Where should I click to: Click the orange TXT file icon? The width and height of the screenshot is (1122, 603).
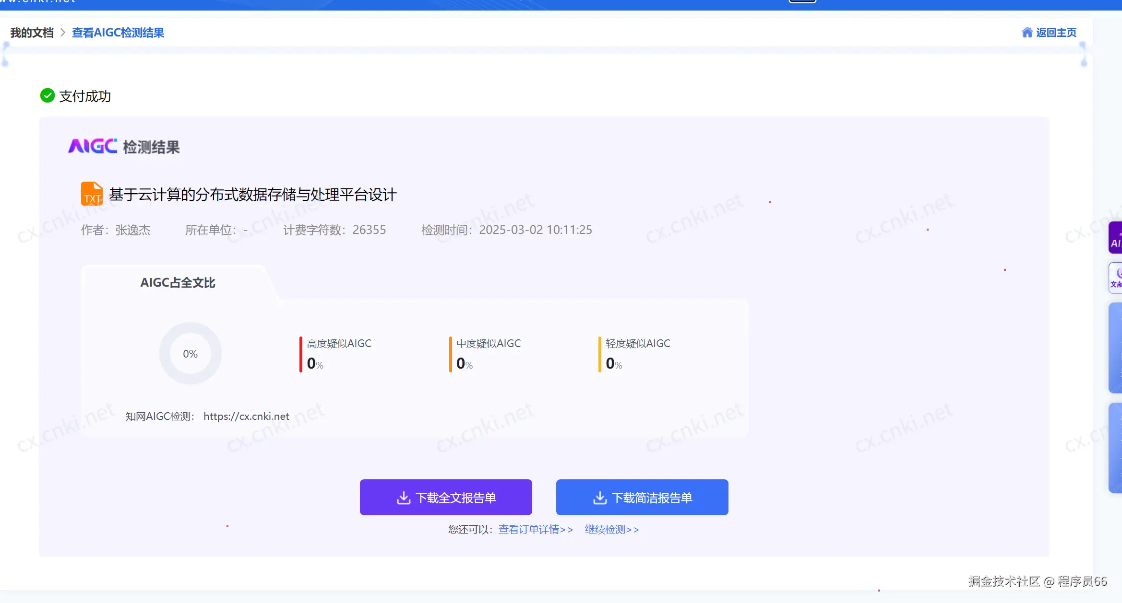(x=92, y=194)
